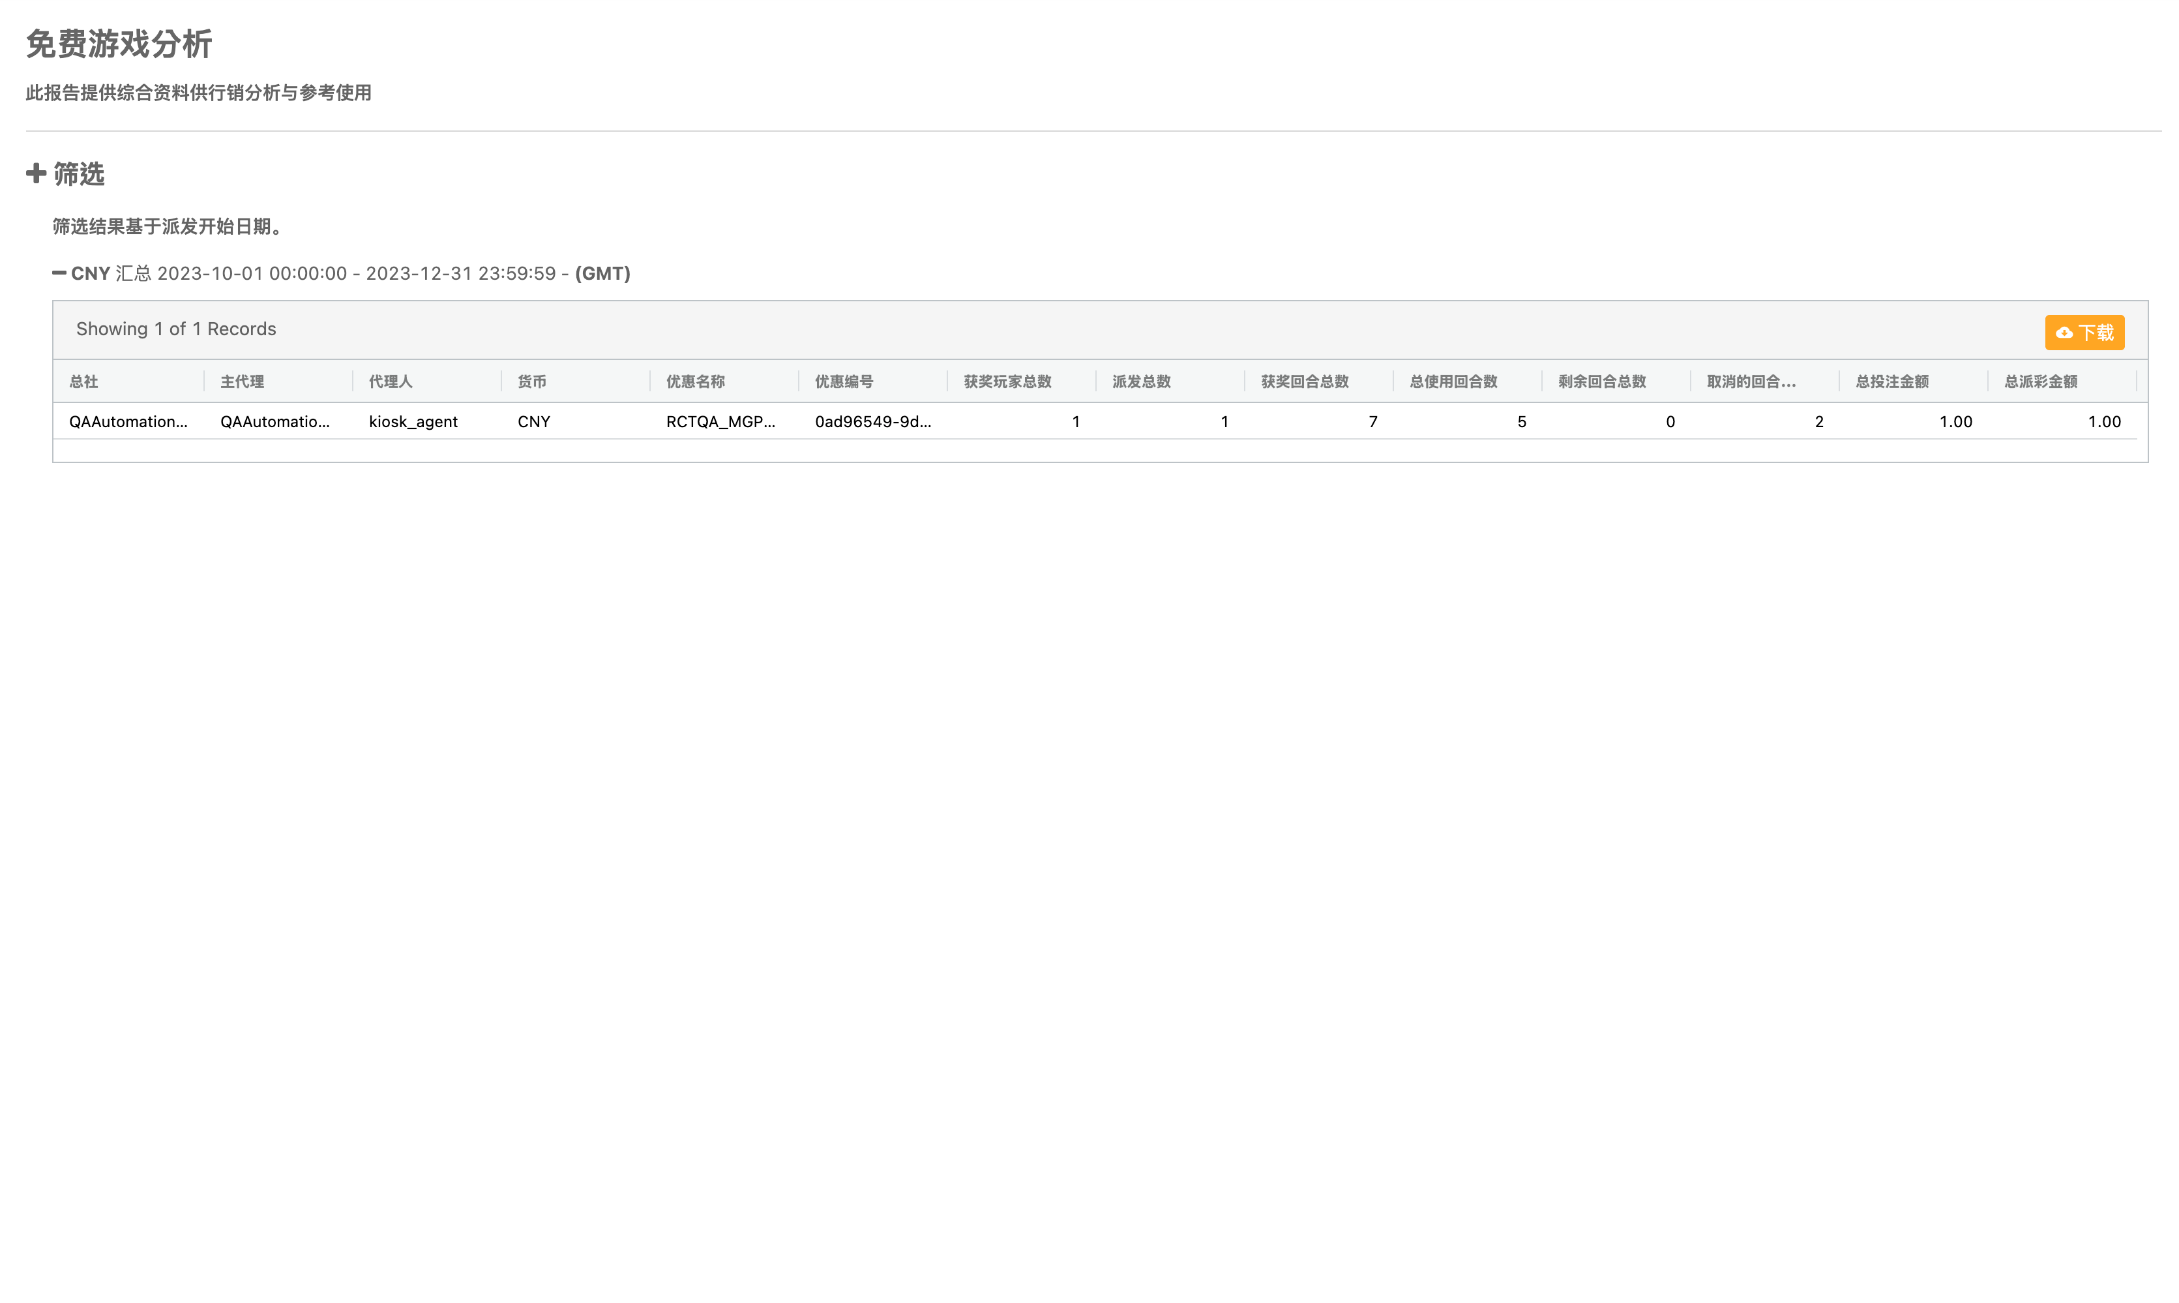Image resolution: width=2179 pixels, height=1303 pixels.
Task: Sort by 货币 column header
Action: pos(532,382)
